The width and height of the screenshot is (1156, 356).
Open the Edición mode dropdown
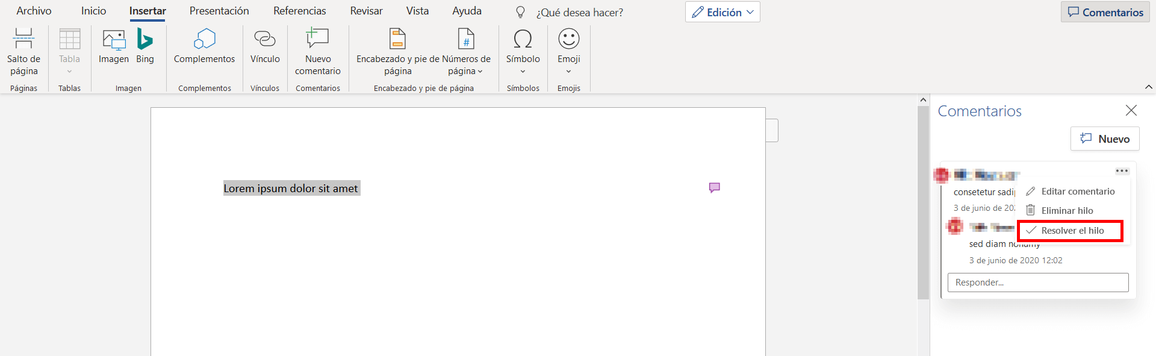click(722, 12)
